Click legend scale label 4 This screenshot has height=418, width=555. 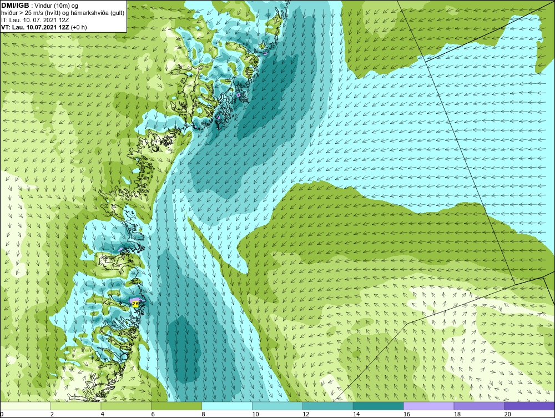tap(103, 414)
